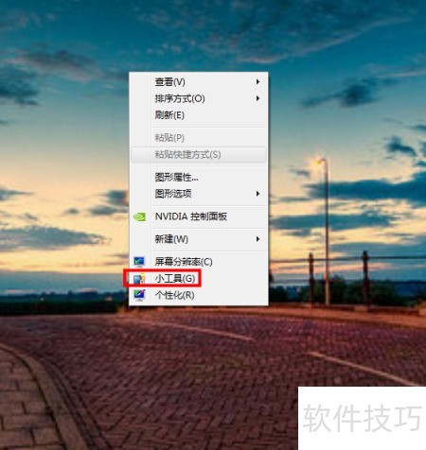Screen dimensions: 426x450
Task: Expand the 图形选项 submenu arrow
Action: point(257,194)
